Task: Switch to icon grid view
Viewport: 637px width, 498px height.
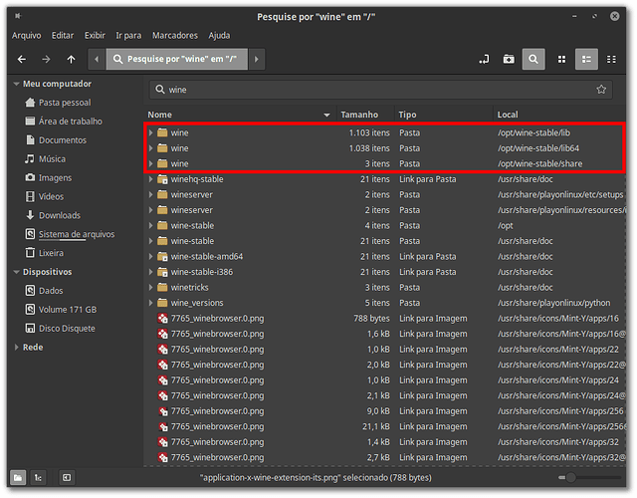Action: tap(561, 60)
